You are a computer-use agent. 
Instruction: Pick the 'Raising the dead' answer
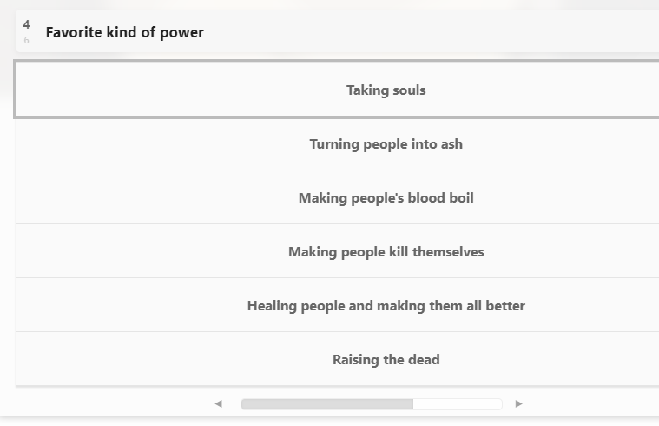tap(386, 360)
